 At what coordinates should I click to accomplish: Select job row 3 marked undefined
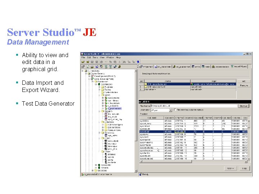[x=187, y=89]
